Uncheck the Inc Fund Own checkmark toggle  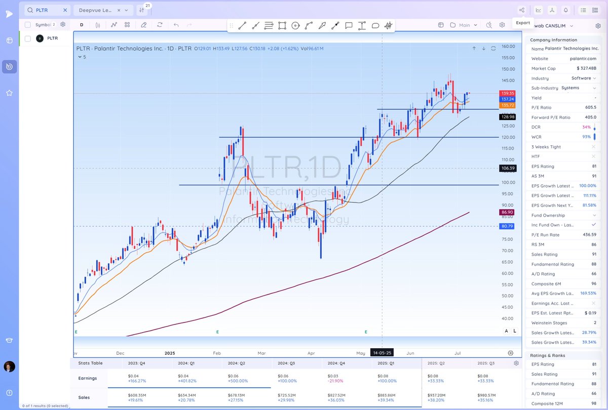pos(593,225)
